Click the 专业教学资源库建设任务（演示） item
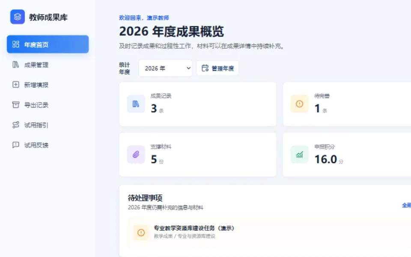 (x=269, y=232)
